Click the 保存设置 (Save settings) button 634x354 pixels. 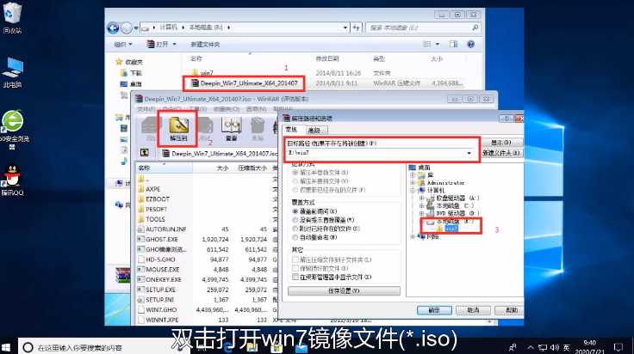pyautogui.click(x=344, y=290)
